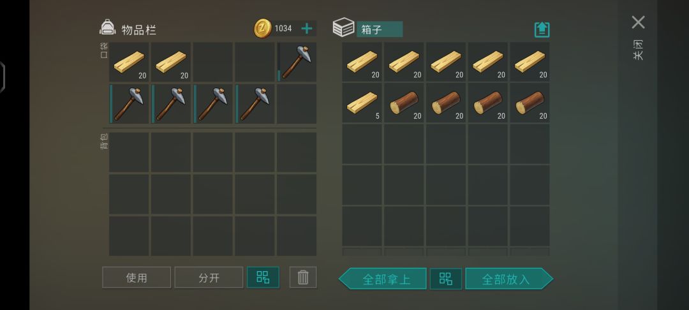Viewport: 689px width, 310px height.
Task: Tap the gold coin currency icon
Action: point(263,28)
